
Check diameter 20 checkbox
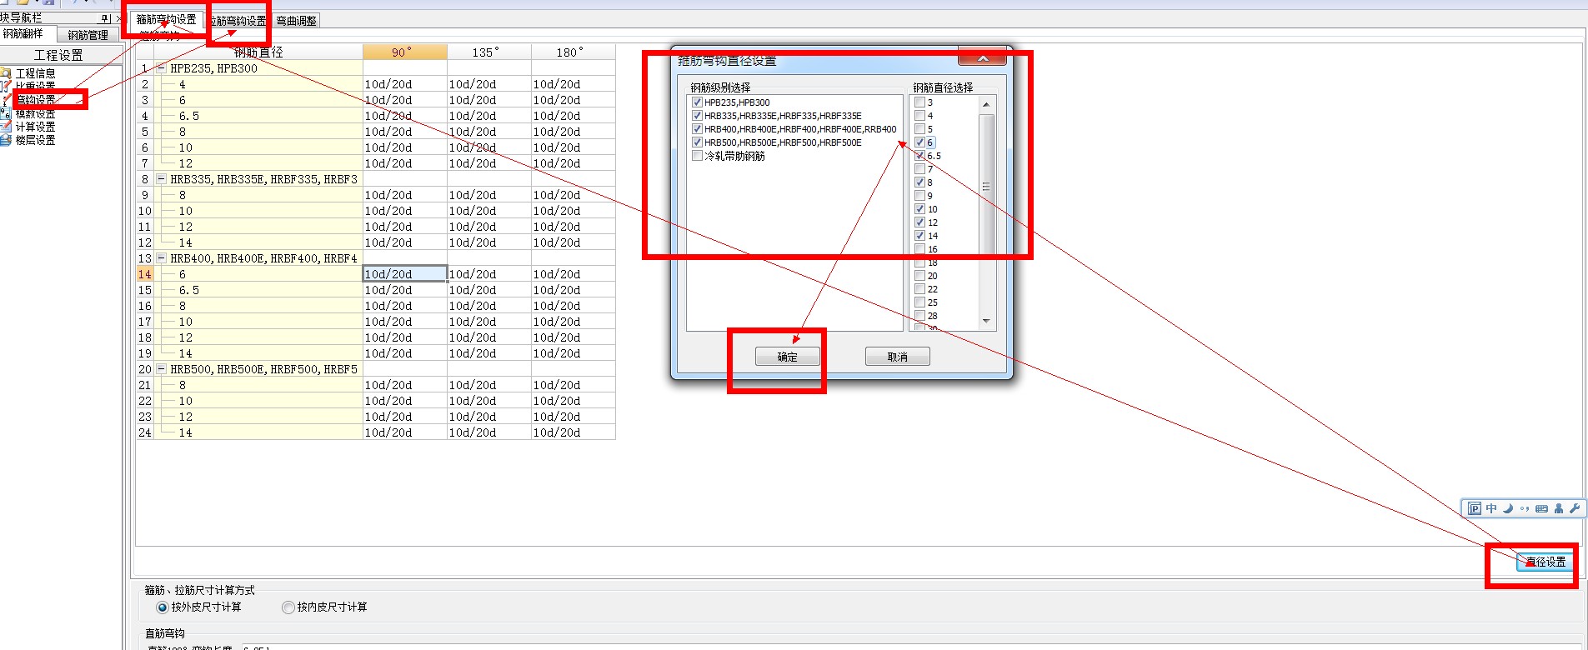pyautogui.click(x=919, y=276)
